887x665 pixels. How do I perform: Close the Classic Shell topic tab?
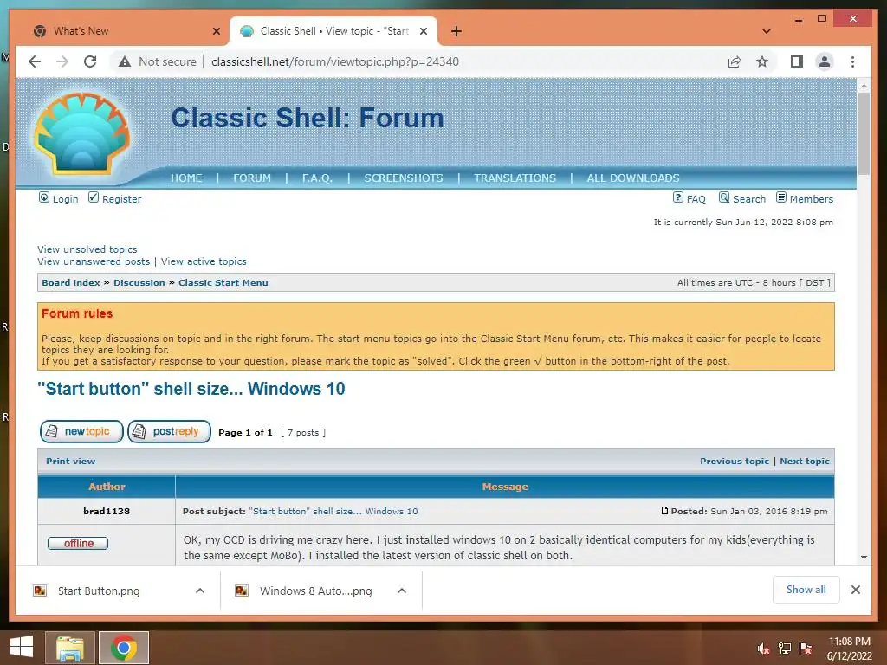[x=423, y=31]
